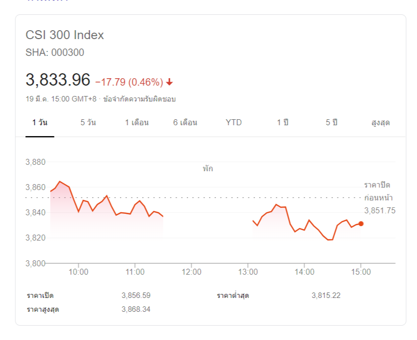417x340 pixels.
Task: Show the 6 เดือน chart range
Action: [185, 123]
